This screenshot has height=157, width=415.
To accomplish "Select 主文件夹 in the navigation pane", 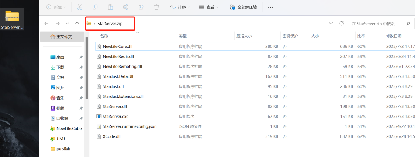I will click(61, 37).
